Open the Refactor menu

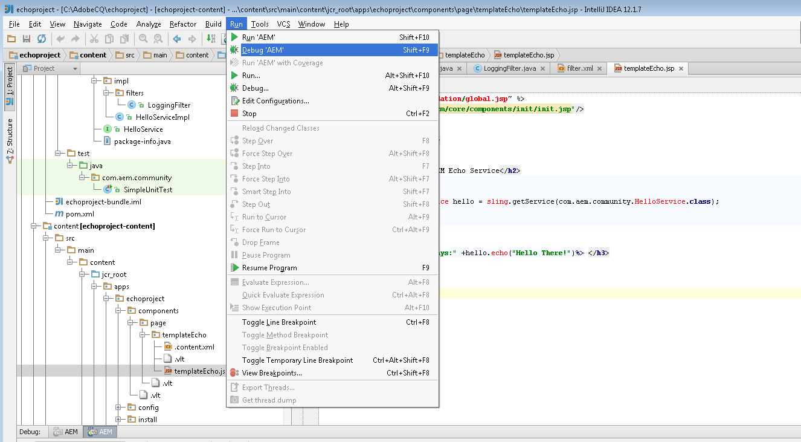[182, 24]
